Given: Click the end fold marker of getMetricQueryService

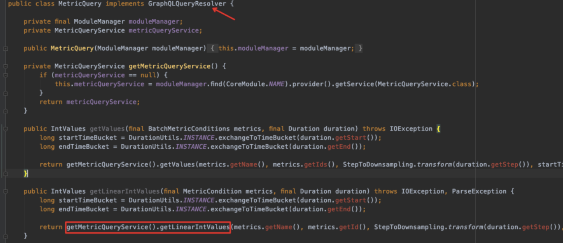Looking at the screenshot, I should pos(5,111).
